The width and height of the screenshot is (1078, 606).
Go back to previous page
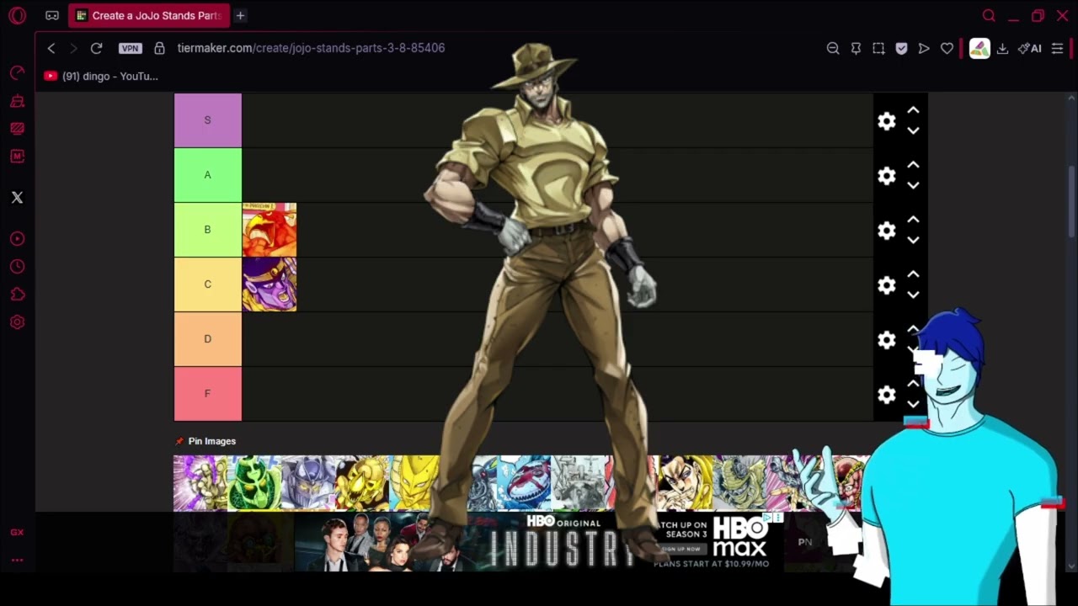point(51,48)
